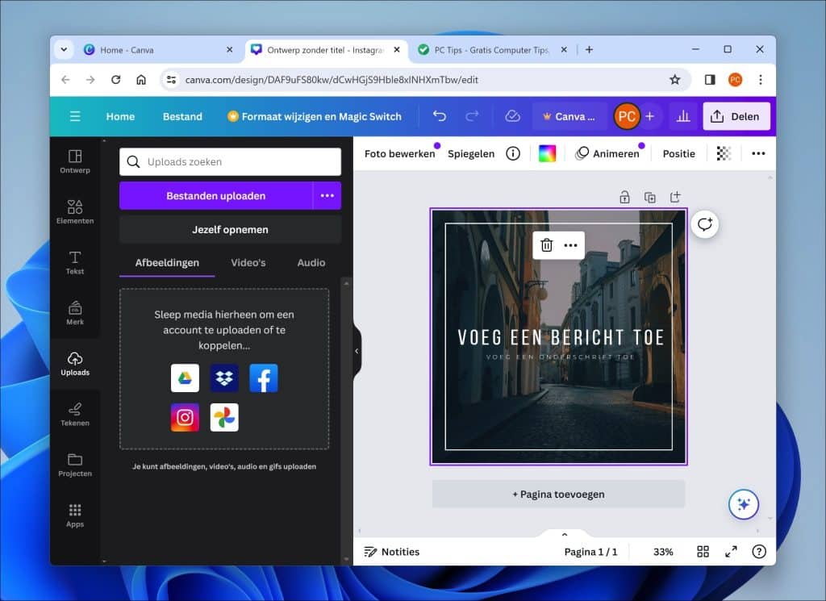Open the Tekst sidebar panel
This screenshot has width=826, height=601.
pyautogui.click(x=75, y=262)
